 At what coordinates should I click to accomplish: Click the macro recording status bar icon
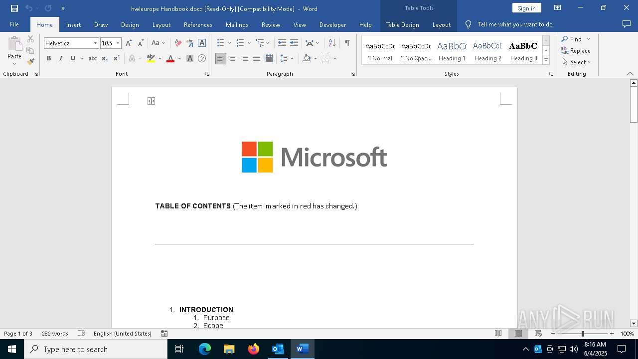[164, 334]
